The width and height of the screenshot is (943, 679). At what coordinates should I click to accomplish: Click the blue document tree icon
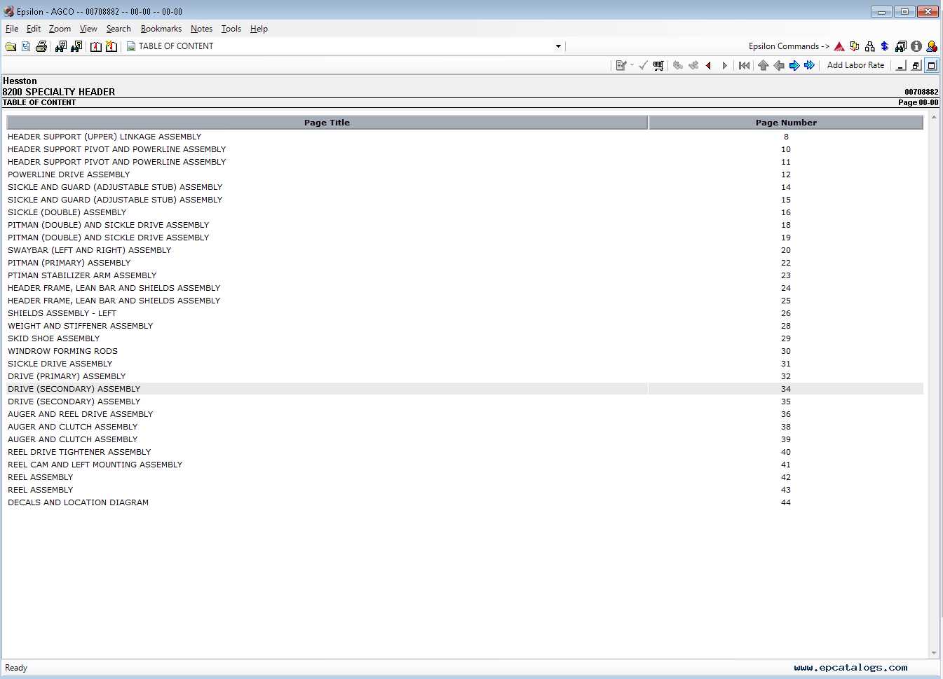tap(26, 46)
